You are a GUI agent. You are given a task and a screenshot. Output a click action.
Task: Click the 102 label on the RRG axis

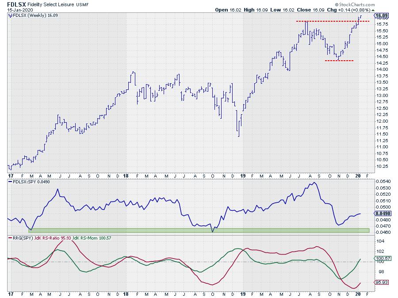(380, 251)
